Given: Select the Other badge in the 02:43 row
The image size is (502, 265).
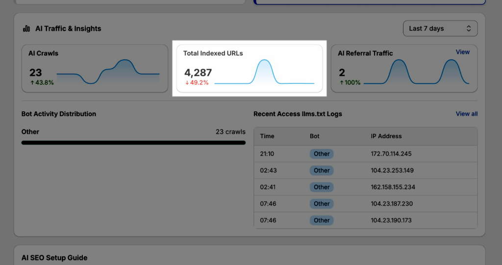Looking at the screenshot, I should (322, 170).
